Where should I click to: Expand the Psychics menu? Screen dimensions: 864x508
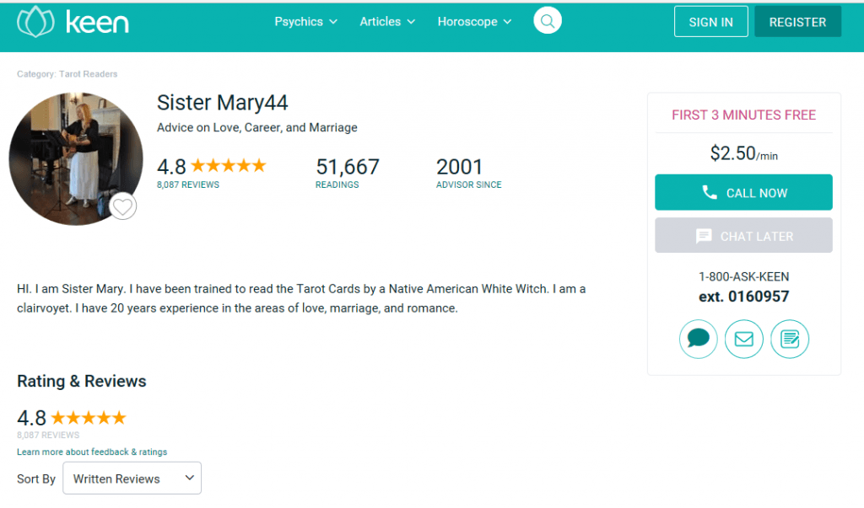pyautogui.click(x=305, y=21)
